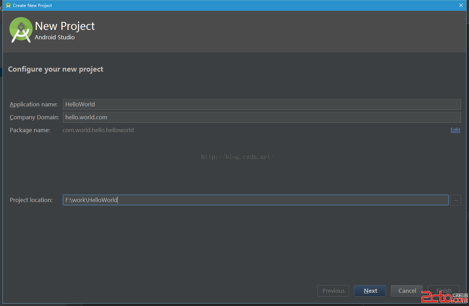Click the "Configure your new project" heading
This screenshot has width=469, height=306.
click(x=56, y=69)
